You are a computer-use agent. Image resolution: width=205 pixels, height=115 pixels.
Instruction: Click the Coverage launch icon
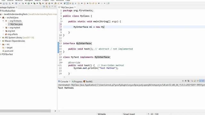tap(34, 4)
